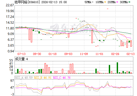Click the 28 volume axis label
The width and height of the screenshot is (137, 96).
click(x=11, y=67)
